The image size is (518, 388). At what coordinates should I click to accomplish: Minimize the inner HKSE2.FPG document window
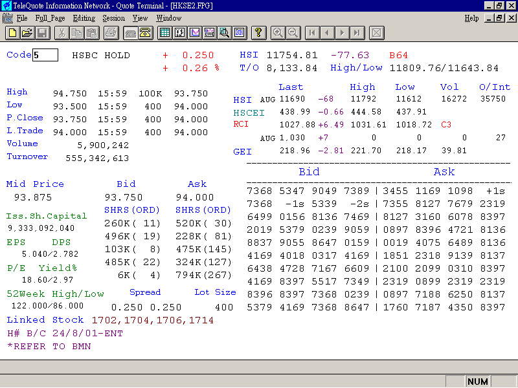490,18
